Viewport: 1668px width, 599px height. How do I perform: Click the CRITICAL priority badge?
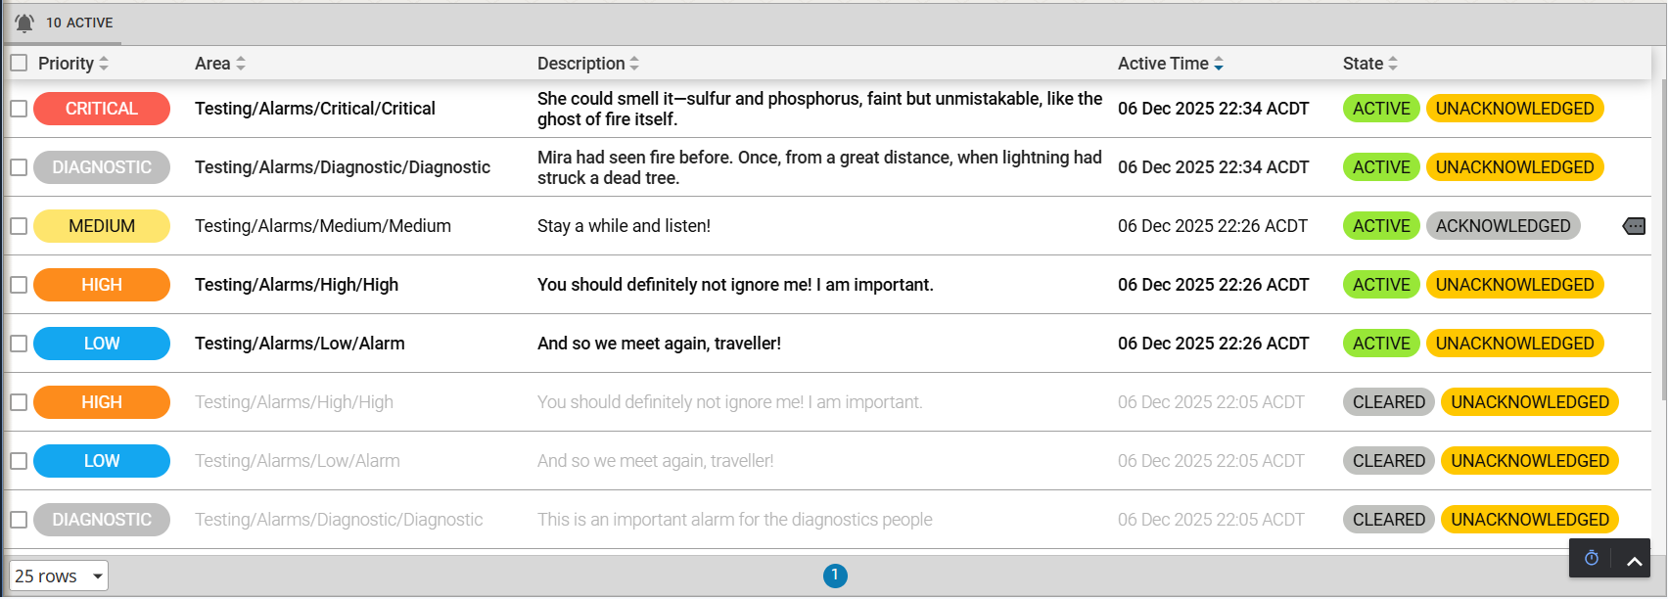(x=102, y=109)
